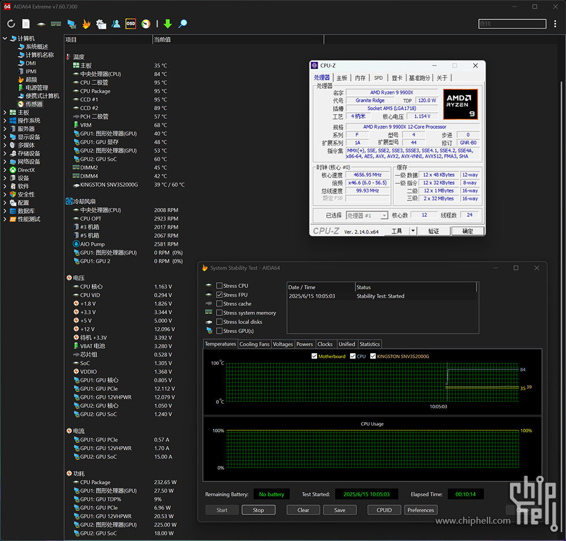Click the network computer toolbar icon
The height and width of the screenshot is (541, 566).
[72, 24]
